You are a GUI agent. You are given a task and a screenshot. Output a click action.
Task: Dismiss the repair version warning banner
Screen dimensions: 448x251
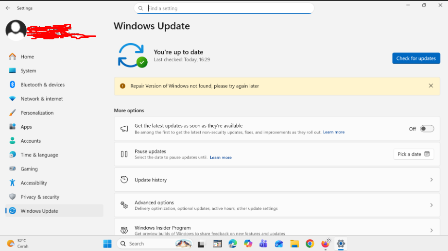point(431,85)
